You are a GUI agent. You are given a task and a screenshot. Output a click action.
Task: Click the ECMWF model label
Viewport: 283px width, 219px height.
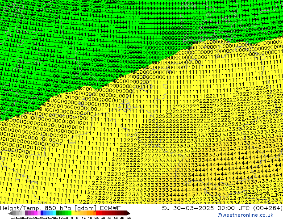[110, 208]
